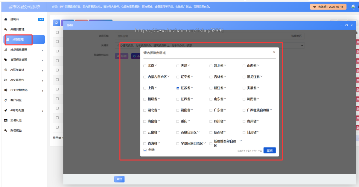Click the ID card icon beside 实名认证

(6, 120)
